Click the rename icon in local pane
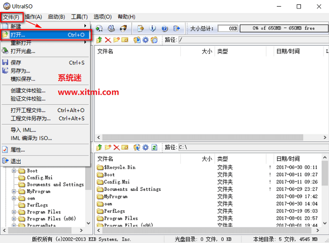Screen dimensions: 329x243 point(125,147)
